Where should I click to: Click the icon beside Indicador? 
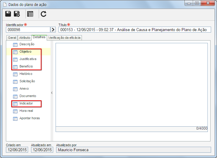15,104
